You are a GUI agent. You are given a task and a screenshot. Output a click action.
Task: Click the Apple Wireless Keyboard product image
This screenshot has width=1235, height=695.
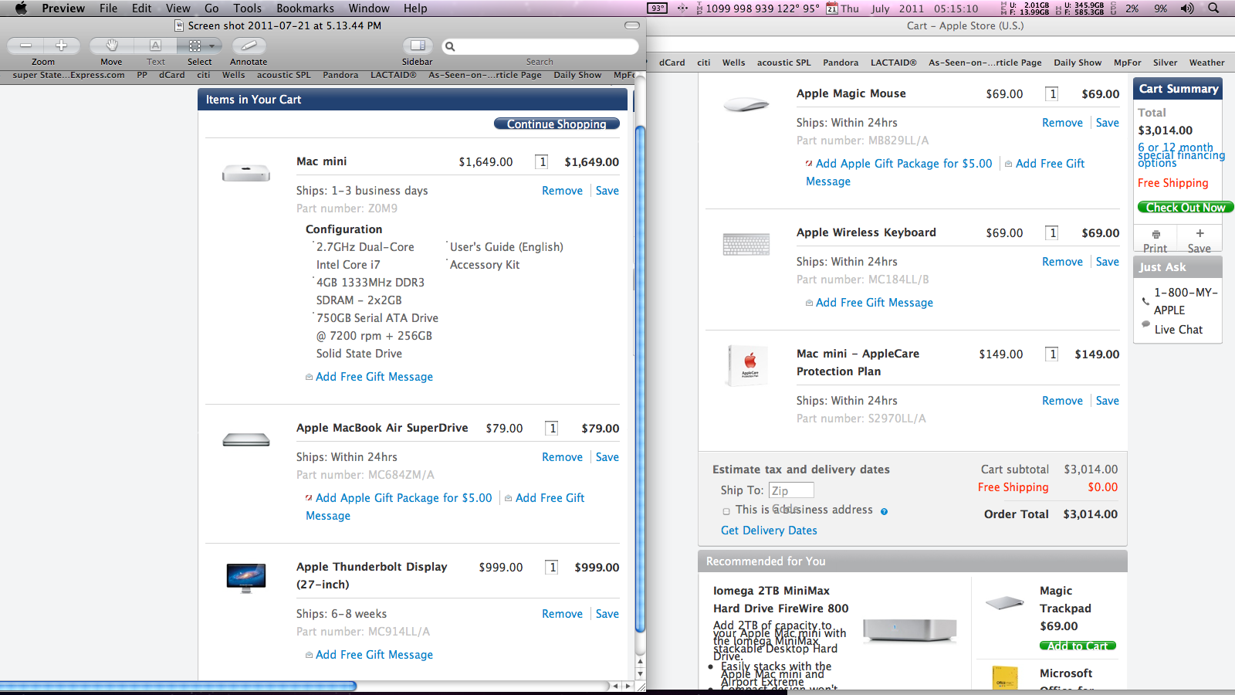[746, 244]
